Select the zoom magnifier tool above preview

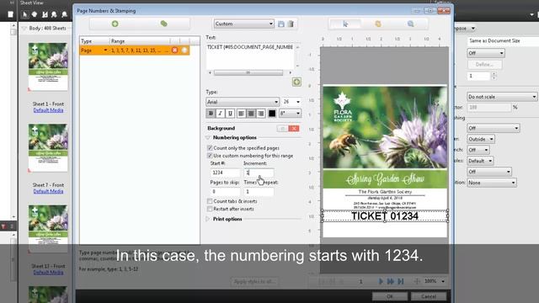point(410,24)
